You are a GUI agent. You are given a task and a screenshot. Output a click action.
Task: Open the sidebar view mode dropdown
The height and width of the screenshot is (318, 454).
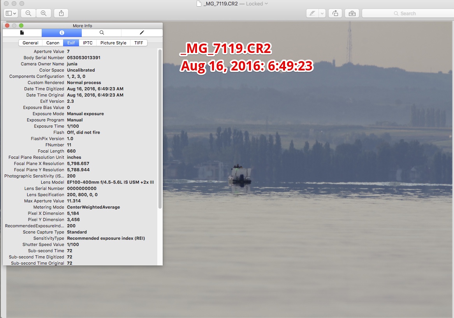pyautogui.click(x=11, y=13)
